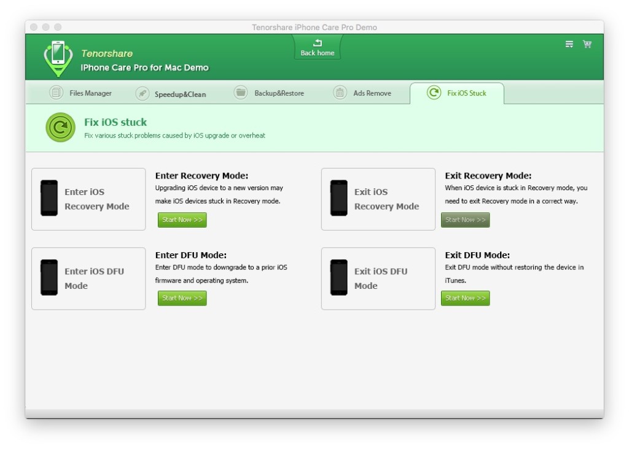Image resolution: width=629 pixels, height=449 pixels.
Task: Select the Exit iOS Recovery Mode card label
Action: 386,199
